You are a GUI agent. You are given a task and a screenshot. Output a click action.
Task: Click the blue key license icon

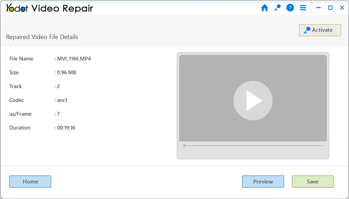(277, 8)
